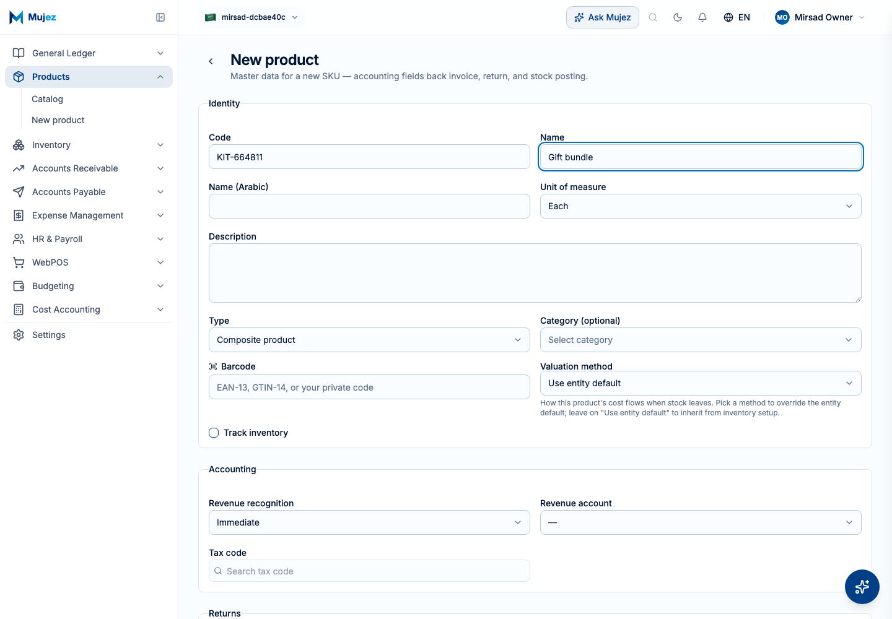
Task: Collapse the Products section chevron
Action: pyautogui.click(x=160, y=77)
